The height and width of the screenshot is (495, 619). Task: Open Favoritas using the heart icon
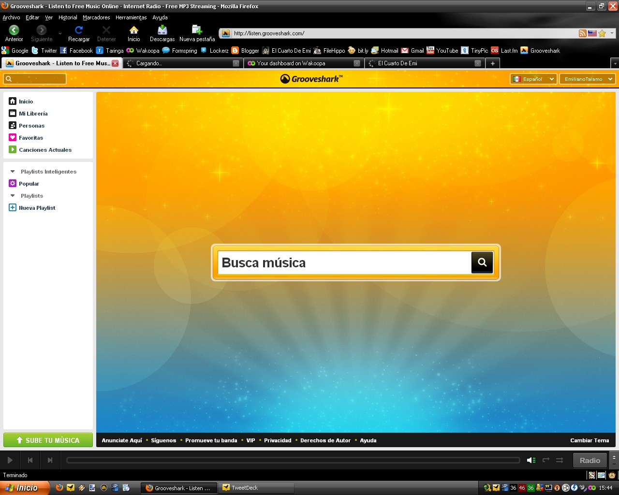12,137
